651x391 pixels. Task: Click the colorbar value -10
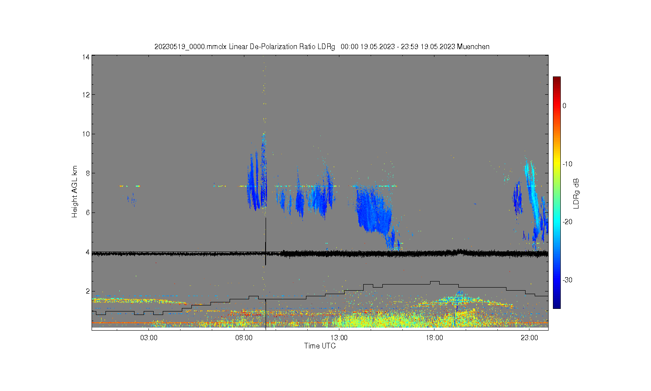coord(568,164)
